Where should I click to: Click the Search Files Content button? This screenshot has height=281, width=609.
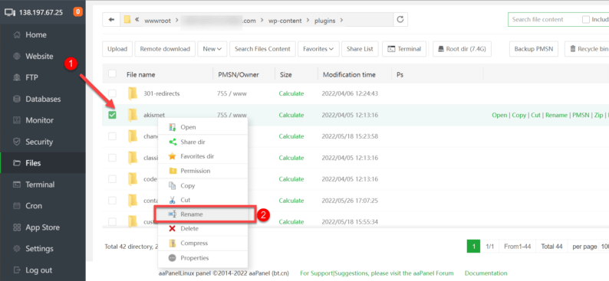[x=262, y=49]
